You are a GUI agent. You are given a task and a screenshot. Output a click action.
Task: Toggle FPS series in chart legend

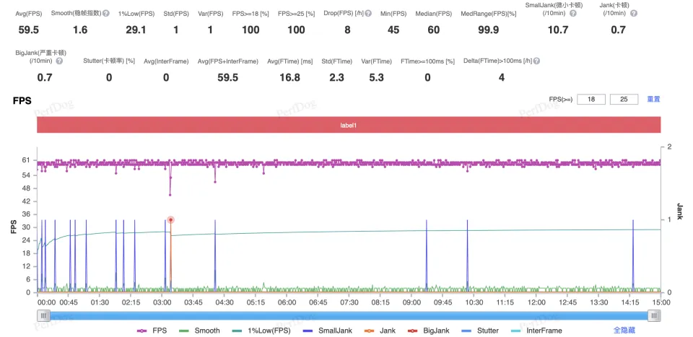[x=152, y=330]
